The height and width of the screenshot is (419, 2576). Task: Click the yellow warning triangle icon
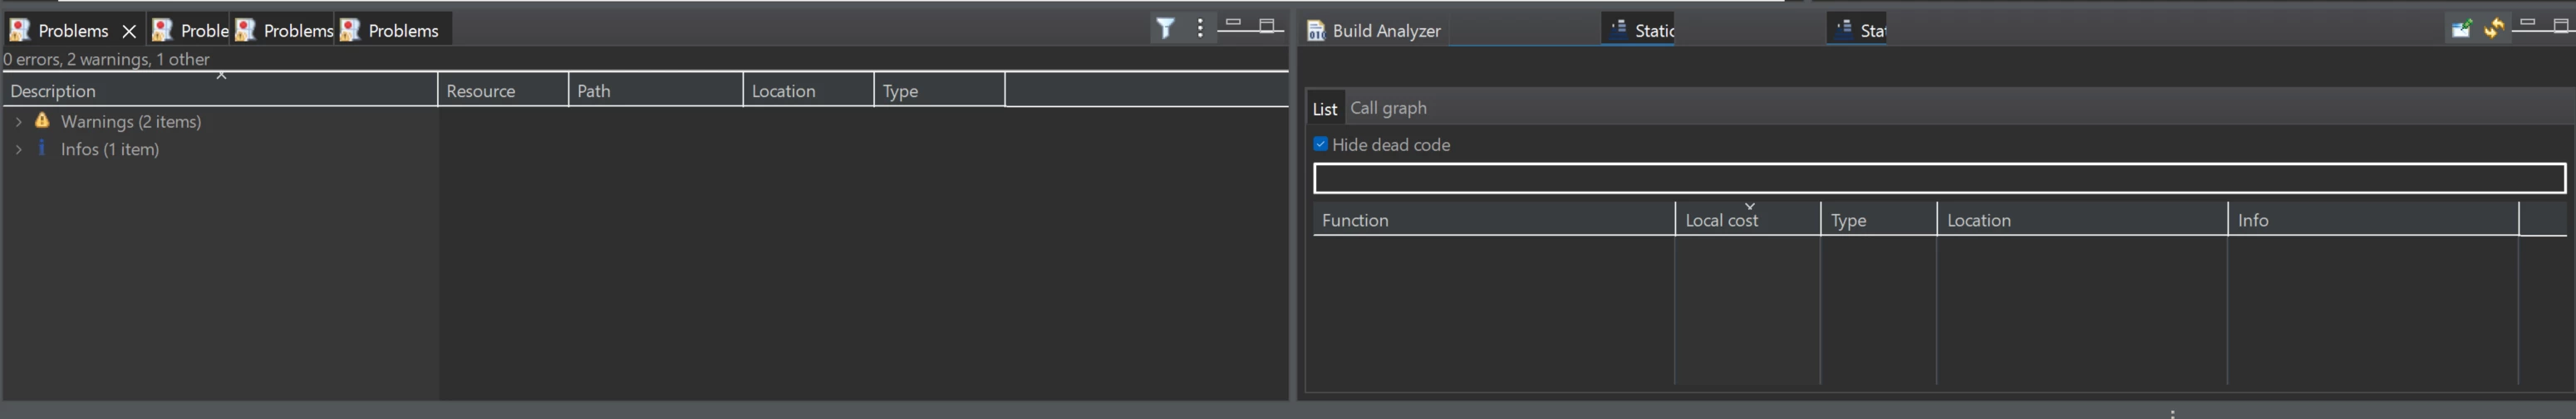(x=42, y=119)
